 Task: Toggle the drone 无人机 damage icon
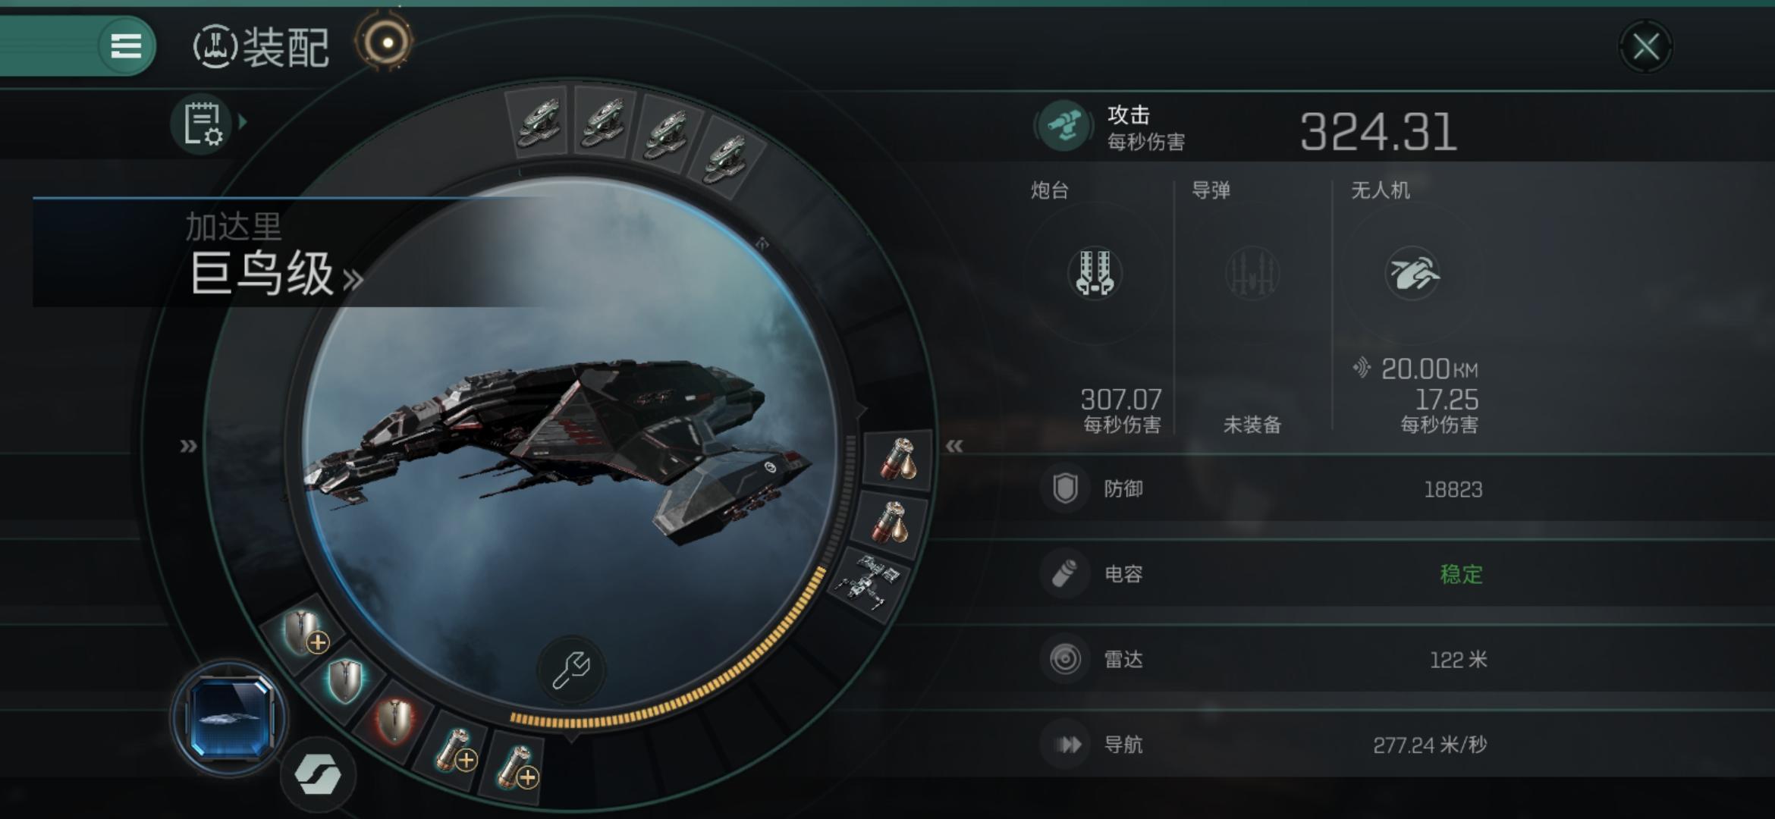[1412, 273]
